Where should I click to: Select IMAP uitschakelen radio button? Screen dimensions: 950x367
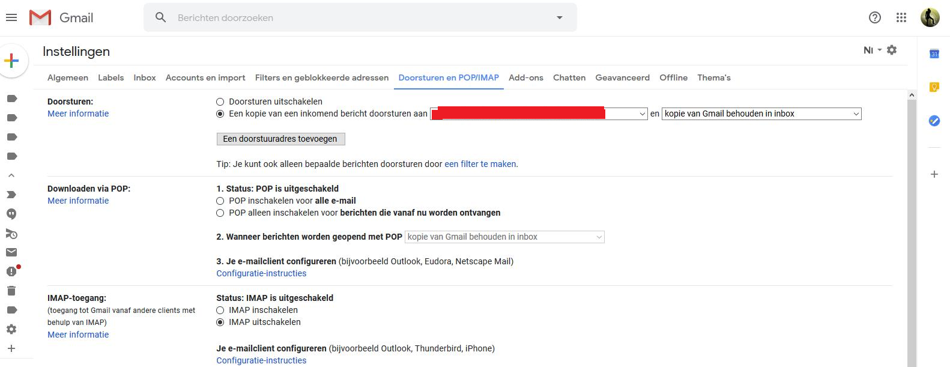[220, 323]
